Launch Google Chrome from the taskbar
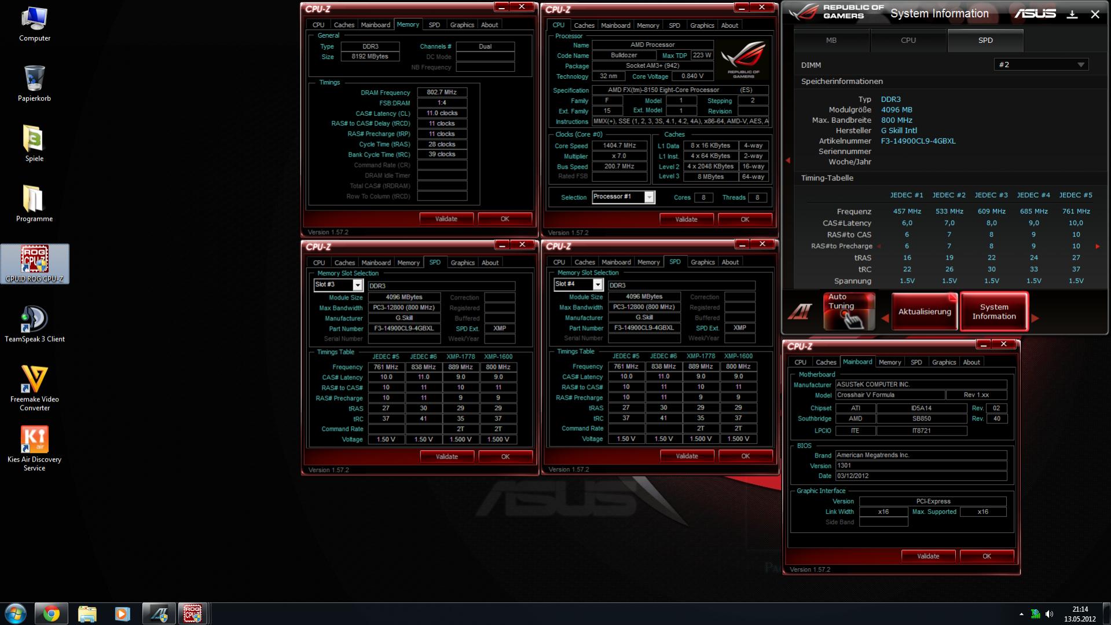Viewport: 1111px width, 625px height. (x=51, y=613)
